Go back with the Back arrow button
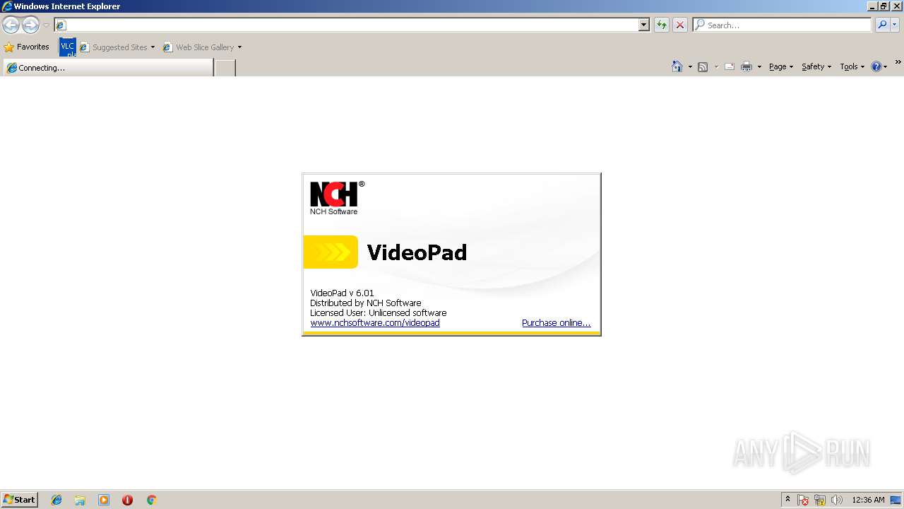 [11, 25]
